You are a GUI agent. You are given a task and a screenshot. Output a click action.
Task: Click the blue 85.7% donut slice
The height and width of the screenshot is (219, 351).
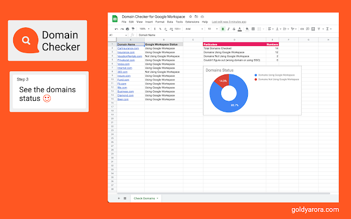234,104
